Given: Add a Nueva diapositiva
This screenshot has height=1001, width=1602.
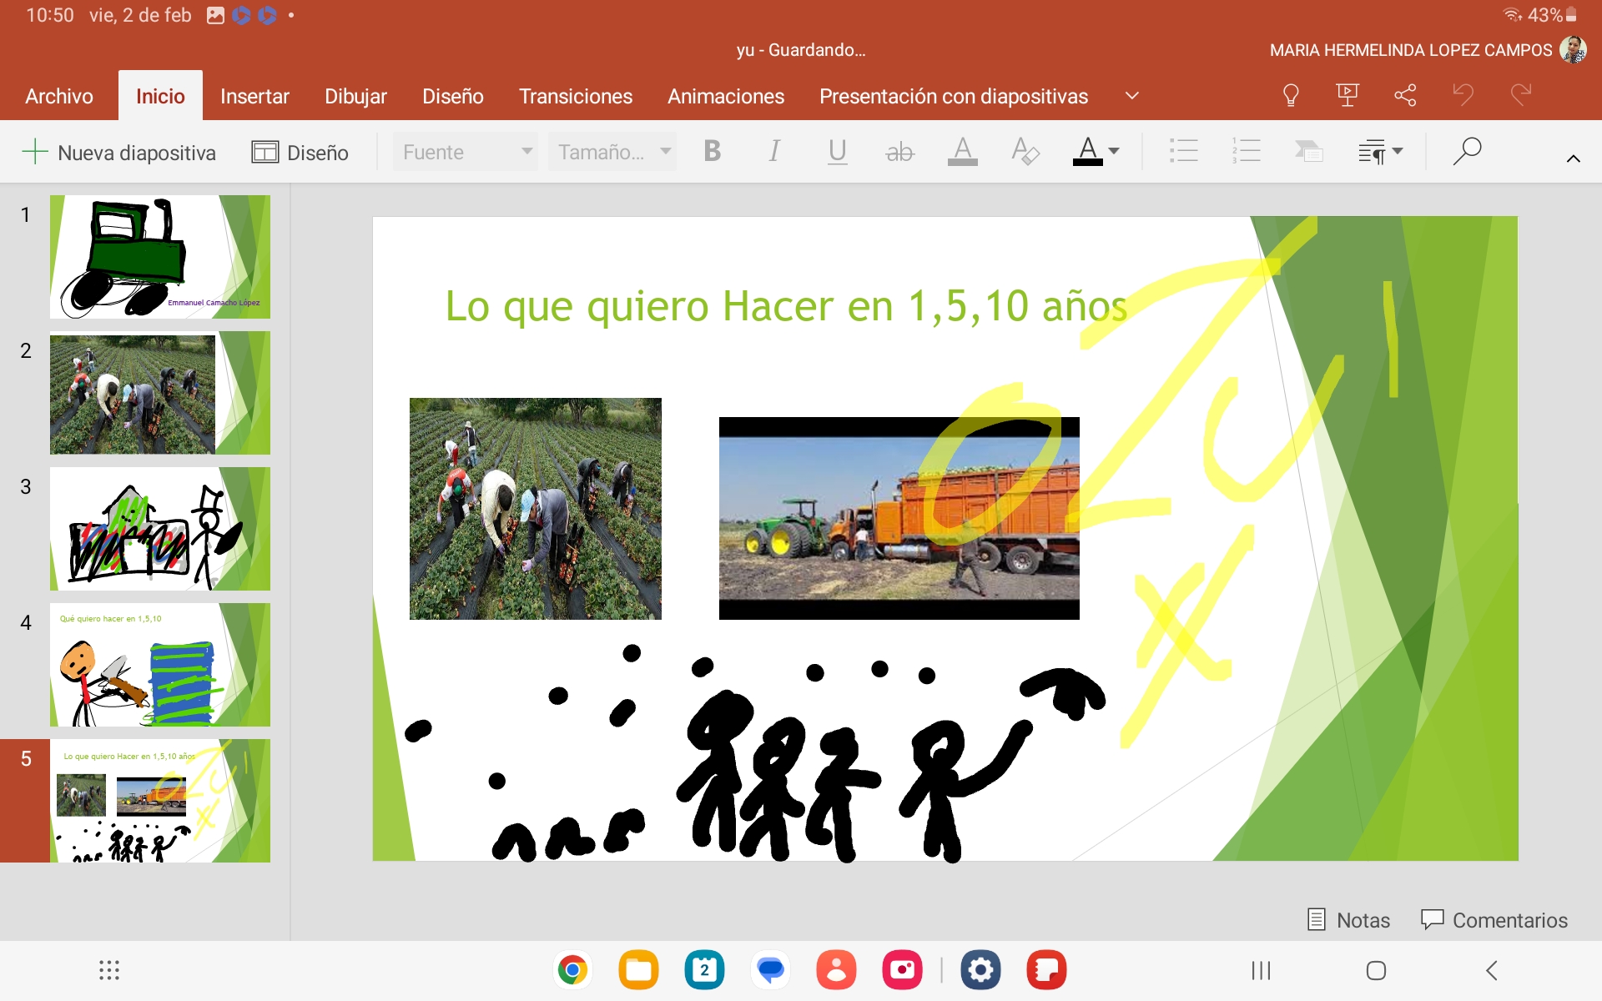Looking at the screenshot, I should pos(118,153).
